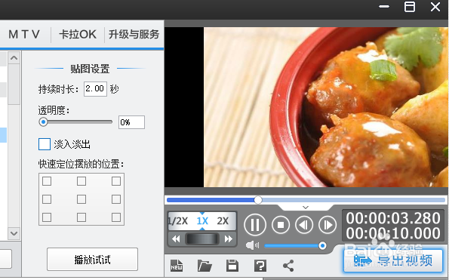
Task: Click the video progress bar handle
Action: click(x=258, y=200)
